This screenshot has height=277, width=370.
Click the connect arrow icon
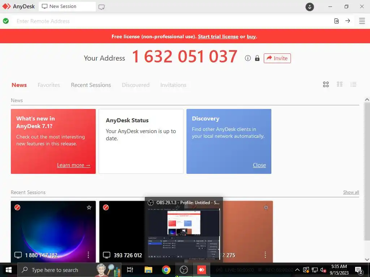348,21
